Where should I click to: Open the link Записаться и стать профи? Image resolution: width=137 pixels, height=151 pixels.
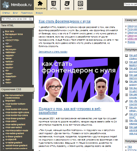coord(53,52)
